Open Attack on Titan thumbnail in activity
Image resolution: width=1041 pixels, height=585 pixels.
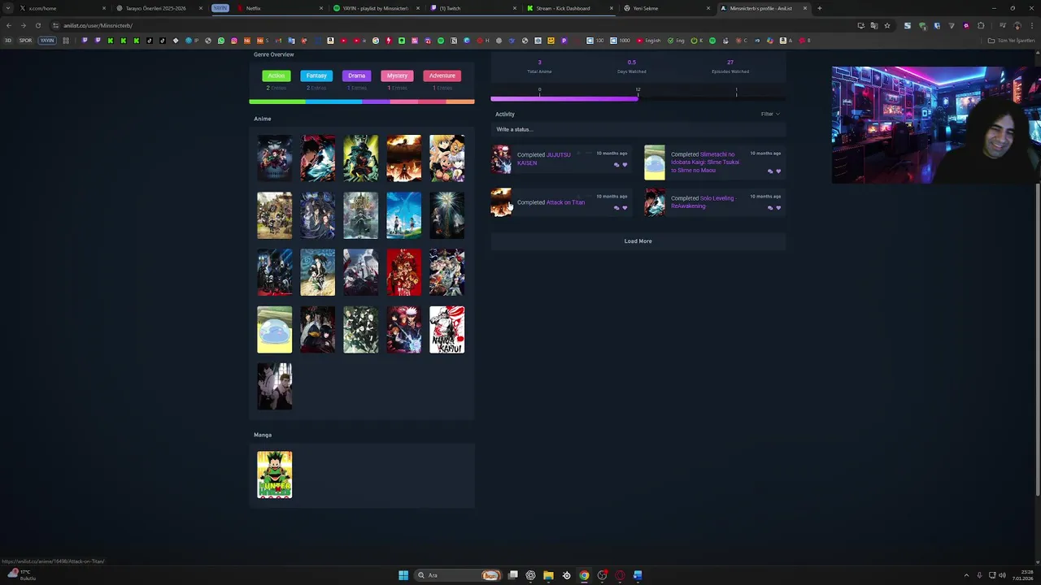click(502, 202)
